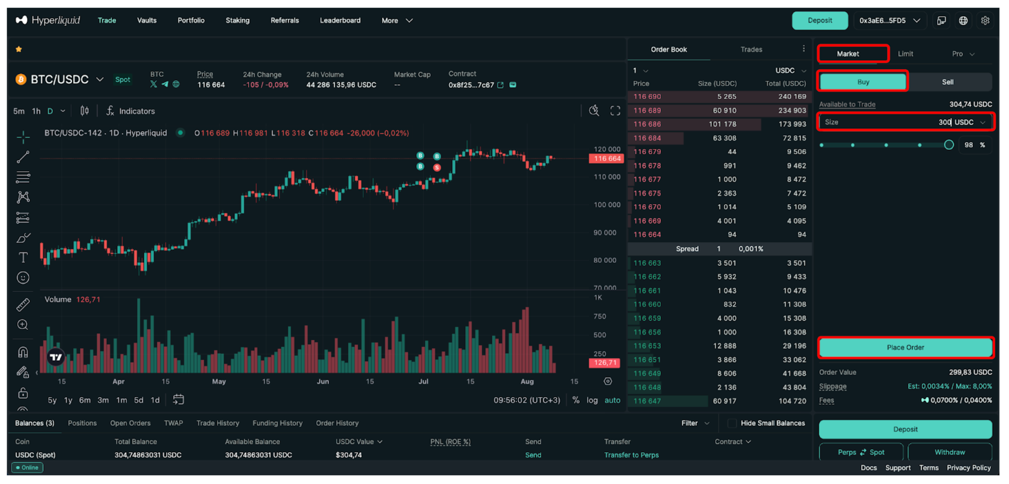
Task: Open the emoji sticker tool
Action: (x=23, y=278)
